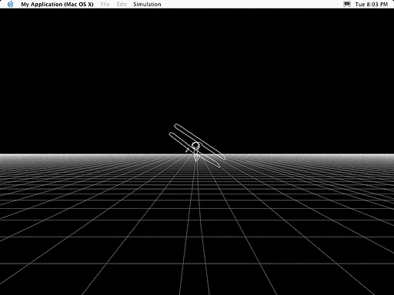Image resolution: width=394 pixels, height=295 pixels.
Task: Click the Tue 8:03 PM clock
Action: 371,5
